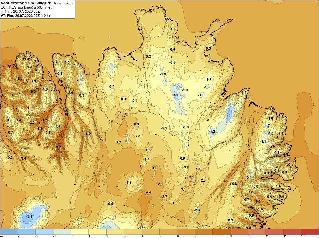Viewport: 319px width, 238px height.
Task: Pick the legend color between -2 and -1
Action: tap(44, 232)
